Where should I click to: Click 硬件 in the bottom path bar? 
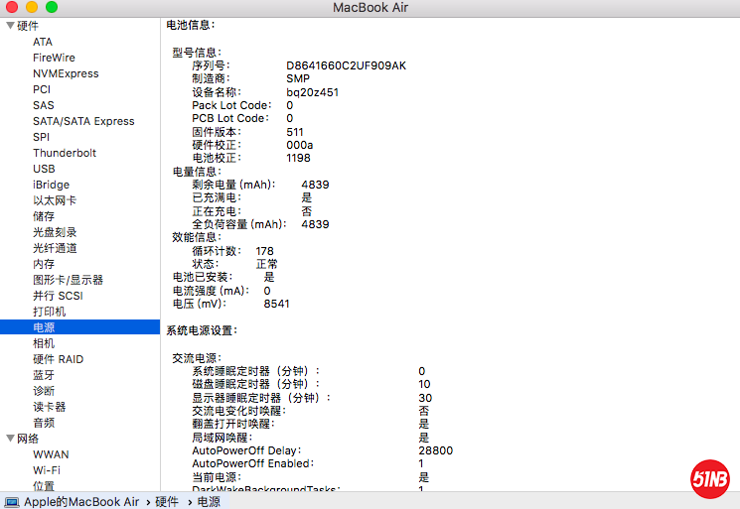click(167, 502)
